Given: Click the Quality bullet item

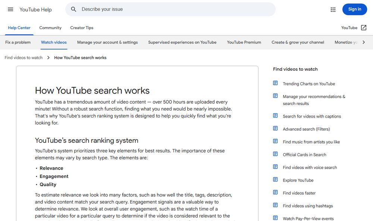Looking at the screenshot, I should pos(48,185).
